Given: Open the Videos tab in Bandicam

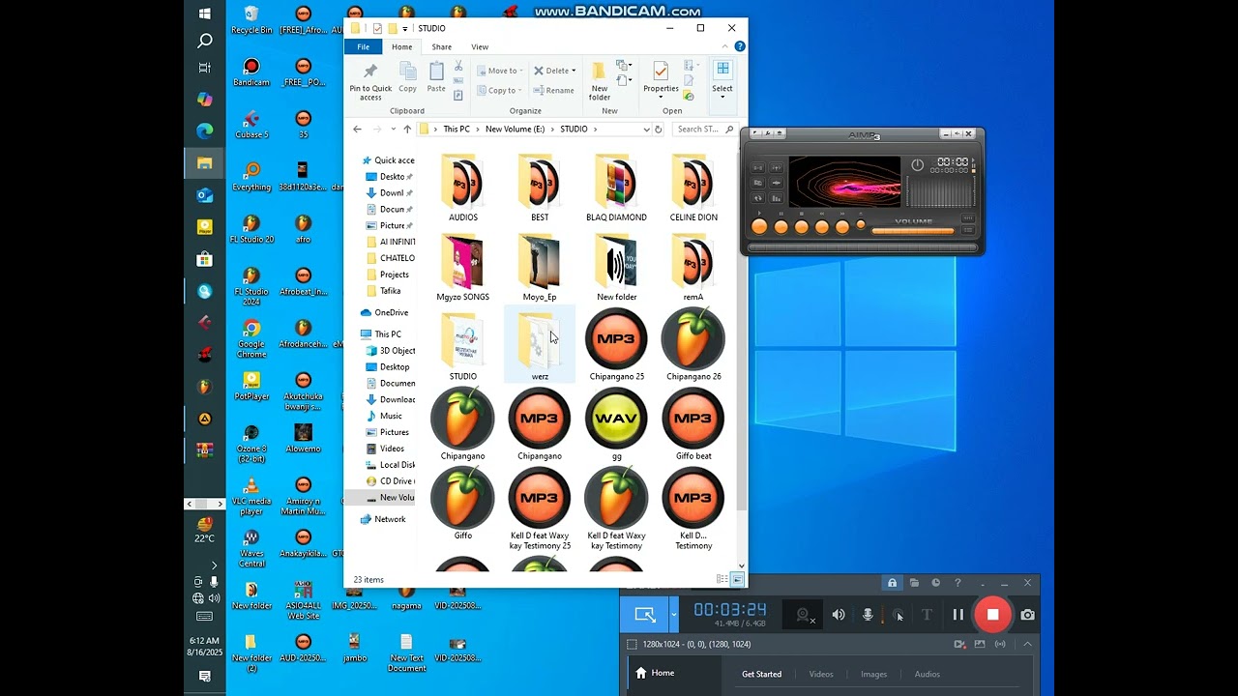Looking at the screenshot, I should point(821,674).
